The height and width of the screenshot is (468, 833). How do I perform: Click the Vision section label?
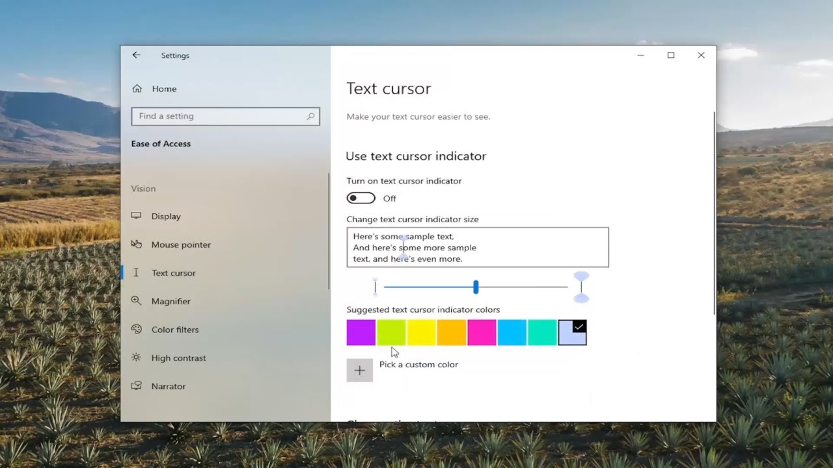point(143,188)
